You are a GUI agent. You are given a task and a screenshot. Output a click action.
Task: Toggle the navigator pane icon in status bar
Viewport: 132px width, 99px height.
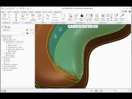pos(2,91)
